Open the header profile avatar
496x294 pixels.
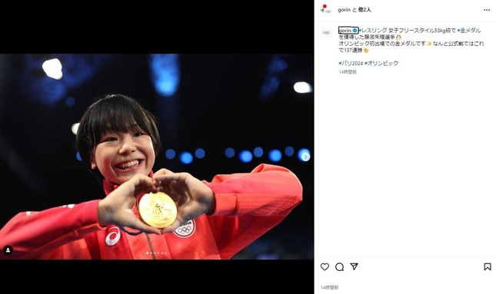[326, 9]
